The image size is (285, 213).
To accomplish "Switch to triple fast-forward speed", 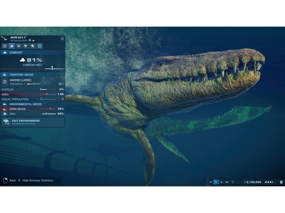I will point(227,182).
